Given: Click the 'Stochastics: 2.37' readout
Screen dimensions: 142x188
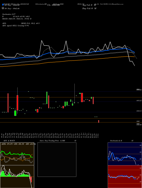Looking at the screenshot, I should click(x=9, y=14).
